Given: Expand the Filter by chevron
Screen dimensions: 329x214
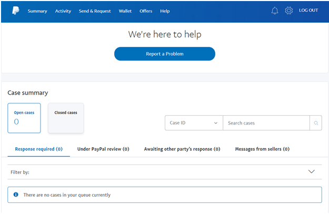Looking at the screenshot, I should tap(312, 171).
